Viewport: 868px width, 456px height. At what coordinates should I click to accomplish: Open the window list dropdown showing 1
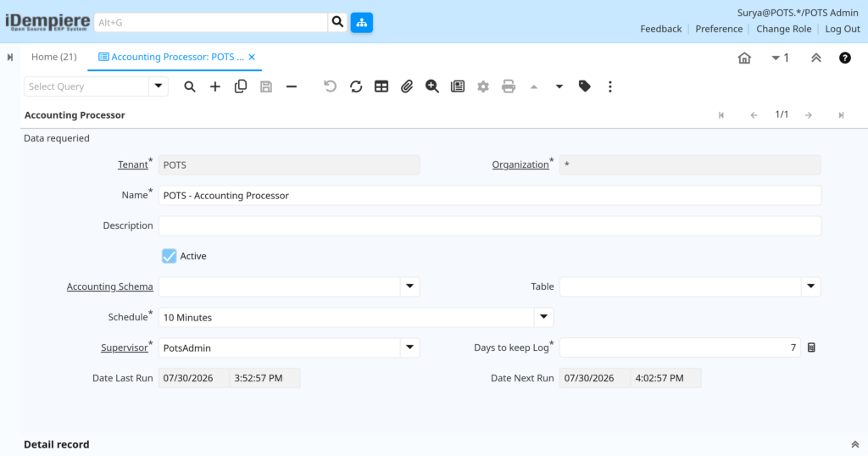[780, 58]
